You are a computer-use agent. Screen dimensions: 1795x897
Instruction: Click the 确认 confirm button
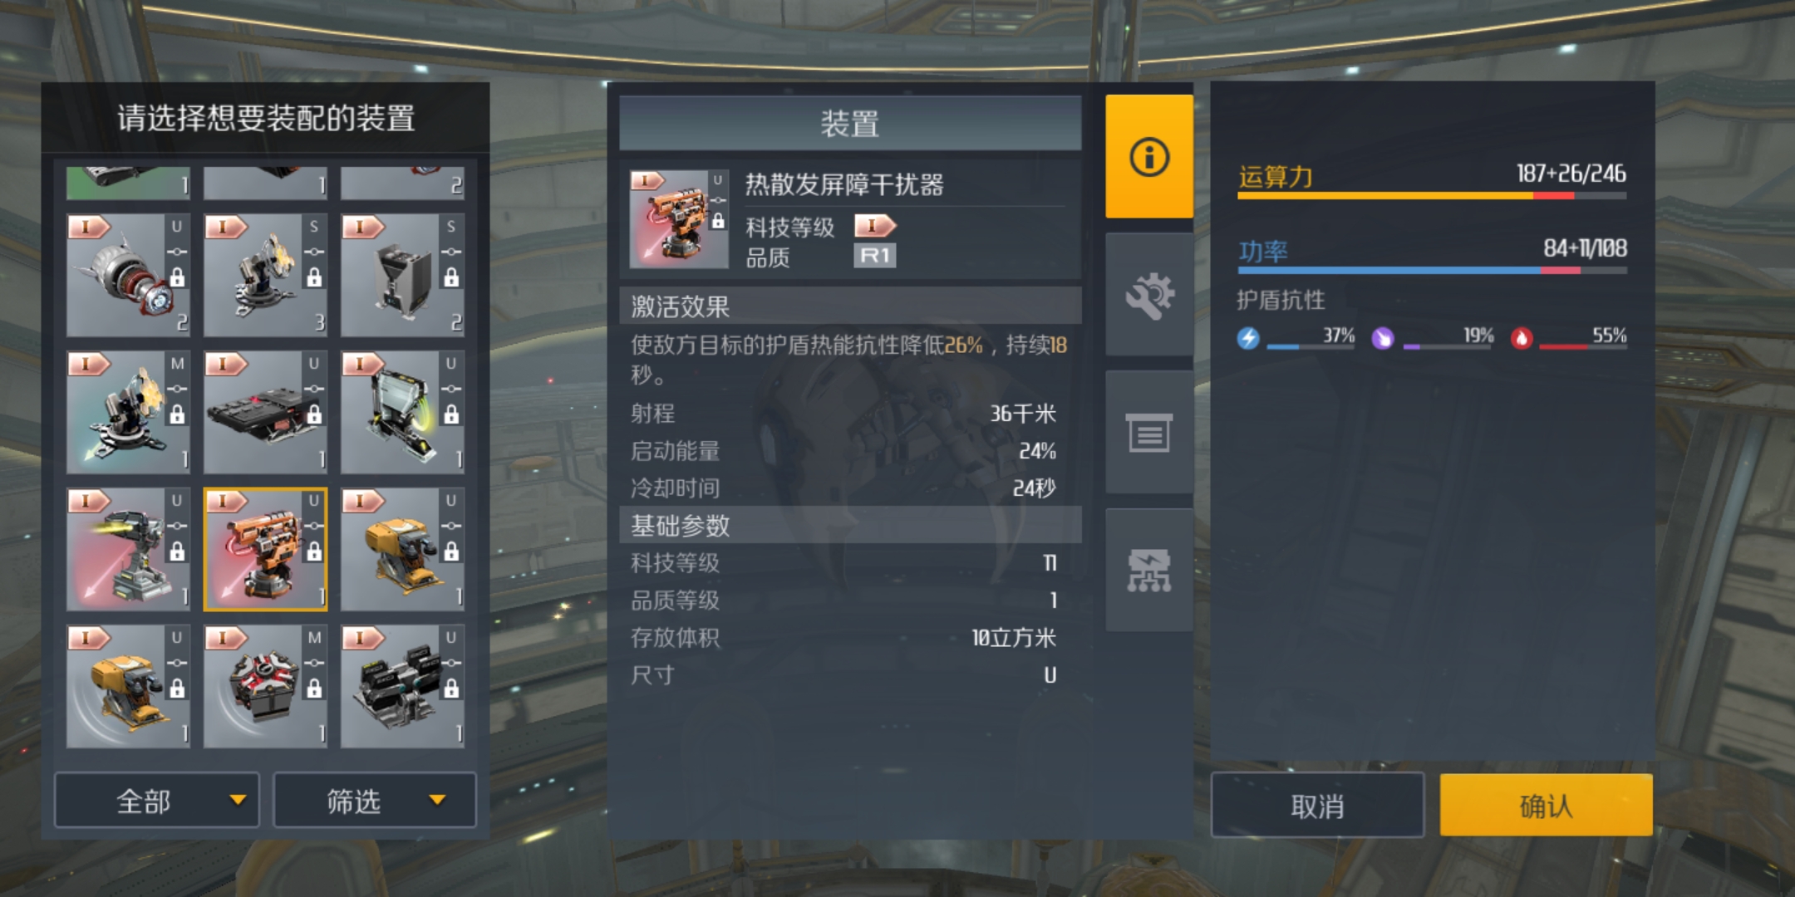[1546, 805]
